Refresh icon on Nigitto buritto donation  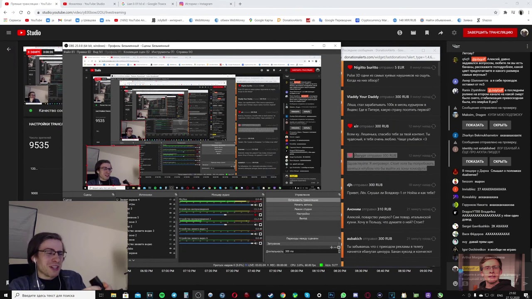[433, 68]
